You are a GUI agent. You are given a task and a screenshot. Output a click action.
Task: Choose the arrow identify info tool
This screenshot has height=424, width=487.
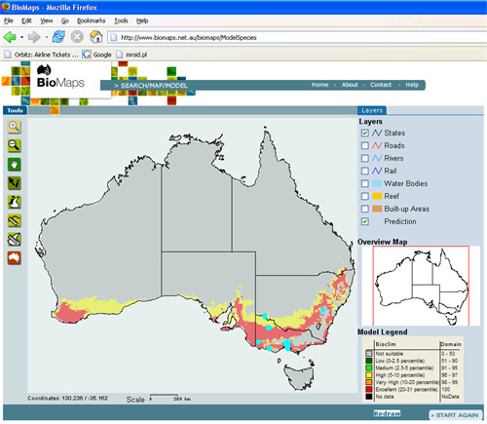pos(15,183)
